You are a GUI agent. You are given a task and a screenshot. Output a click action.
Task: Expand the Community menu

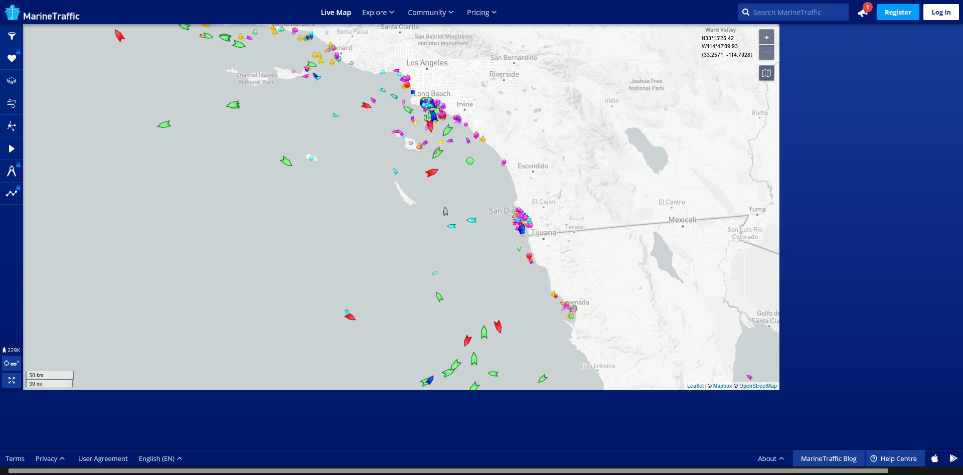pos(430,13)
